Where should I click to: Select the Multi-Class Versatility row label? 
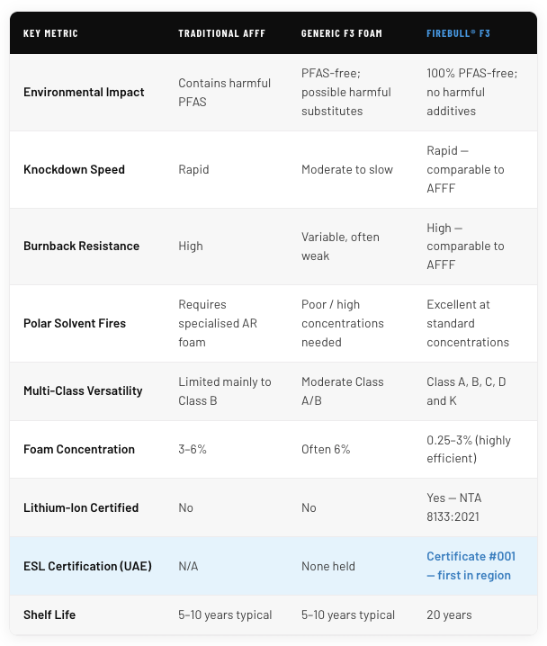coord(83,390)
